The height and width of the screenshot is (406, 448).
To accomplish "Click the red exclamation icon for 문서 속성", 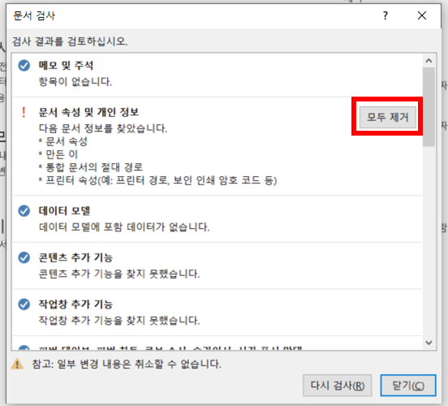I will (x=24, y=112).
